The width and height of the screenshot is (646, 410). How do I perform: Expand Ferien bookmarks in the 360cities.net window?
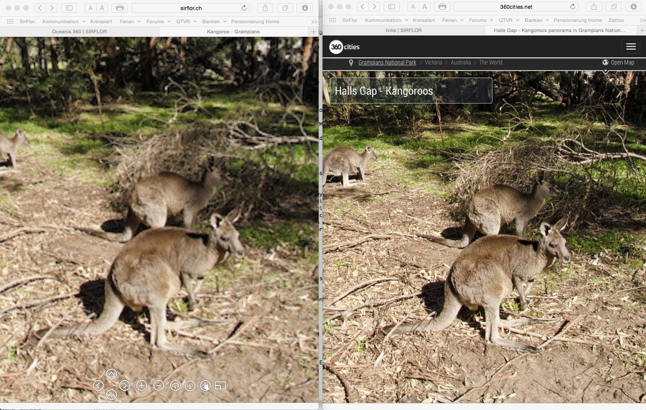(453, 20)
